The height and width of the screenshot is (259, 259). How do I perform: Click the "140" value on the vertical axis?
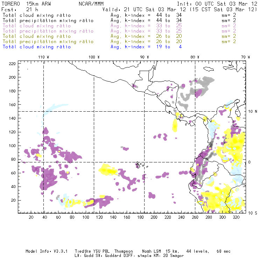12,118
